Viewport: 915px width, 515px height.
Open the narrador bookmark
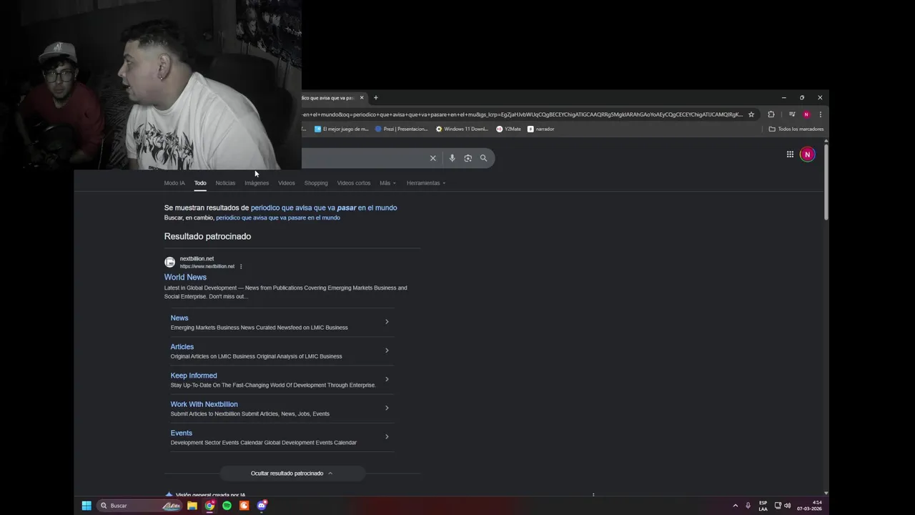coord(540,129)
